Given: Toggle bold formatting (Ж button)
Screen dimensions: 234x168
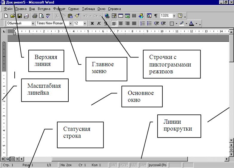Looking at the screenshot, I should click(92, 23).
